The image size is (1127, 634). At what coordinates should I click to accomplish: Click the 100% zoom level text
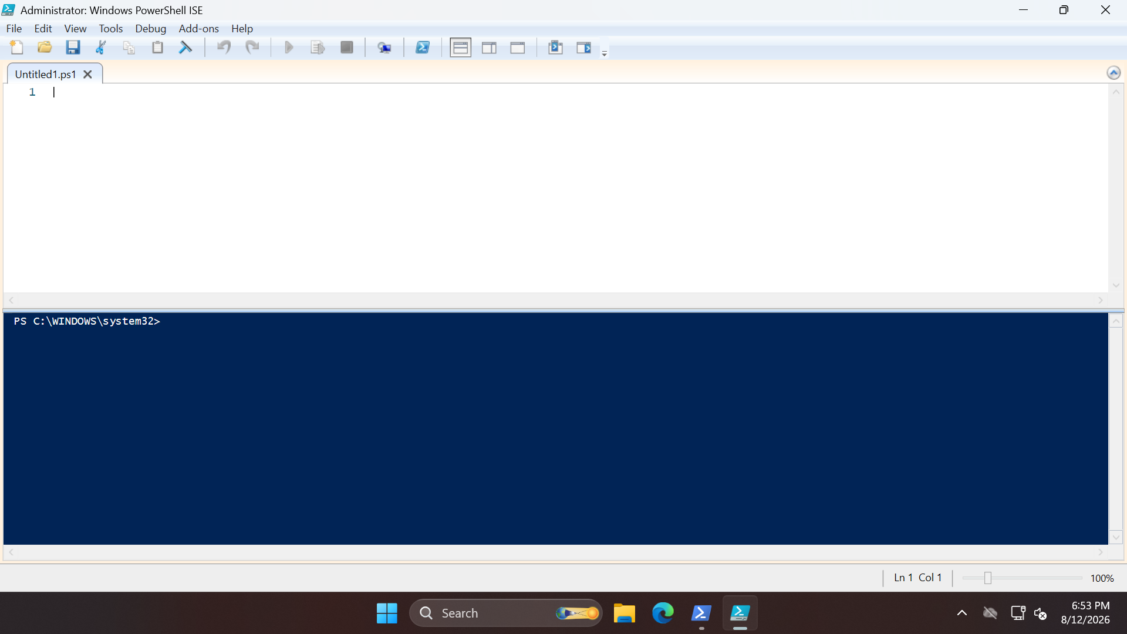(1102, 578)
